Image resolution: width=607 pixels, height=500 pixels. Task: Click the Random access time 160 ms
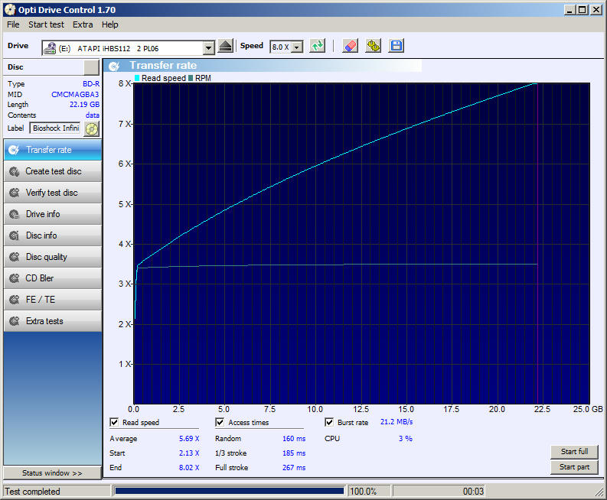coord(294,439)
